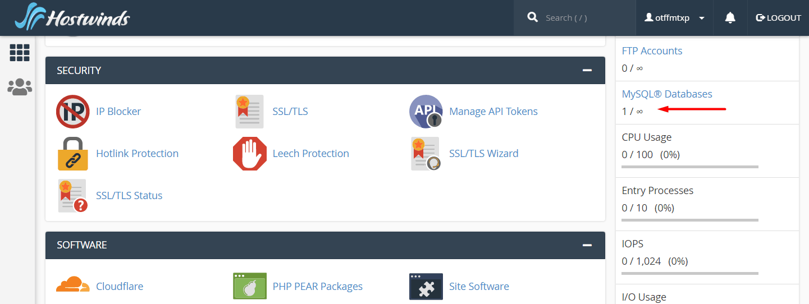This screenshot has width=809, height=304.
Task: Click the SSL/TLS Status icon
Action: tap(73, 196)
